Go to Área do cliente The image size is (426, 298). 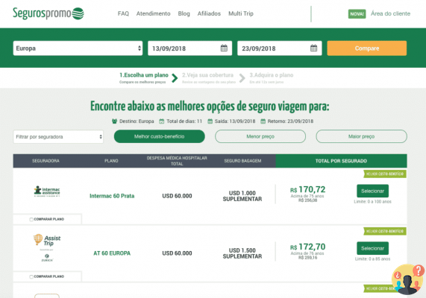tap(390, 13)
